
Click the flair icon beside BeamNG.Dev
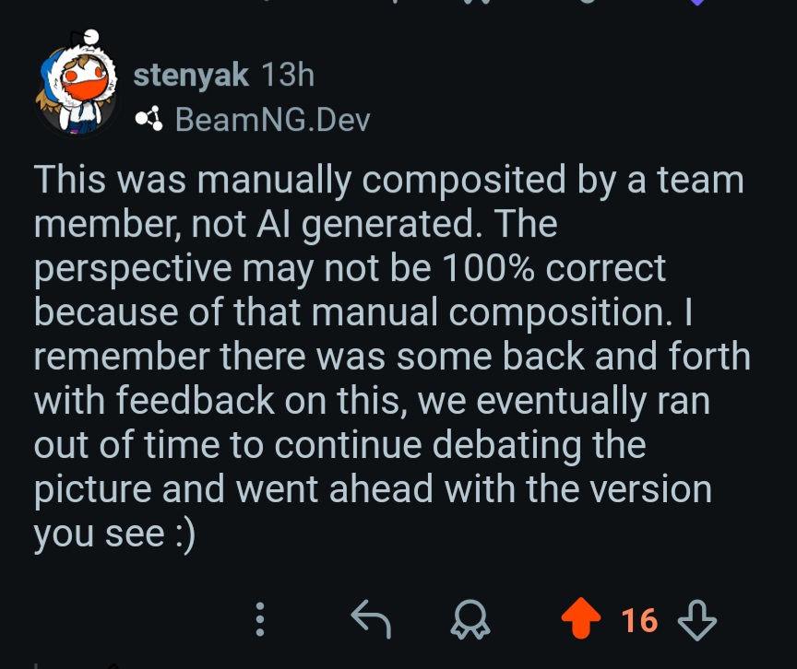[x=149, y=119]
